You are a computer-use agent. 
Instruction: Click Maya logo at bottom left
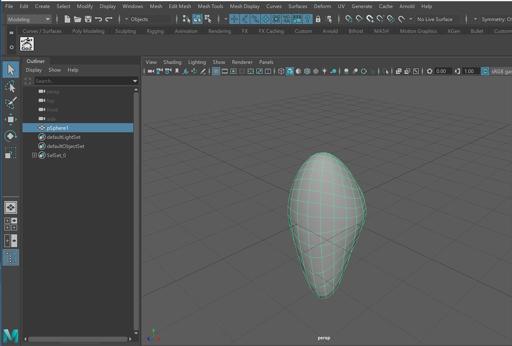click(x=11, y=336)
